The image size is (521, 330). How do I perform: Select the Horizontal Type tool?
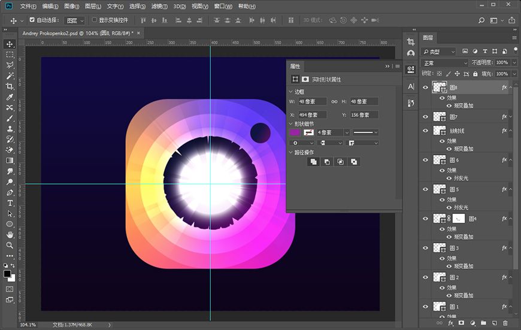tap(10, 202)
